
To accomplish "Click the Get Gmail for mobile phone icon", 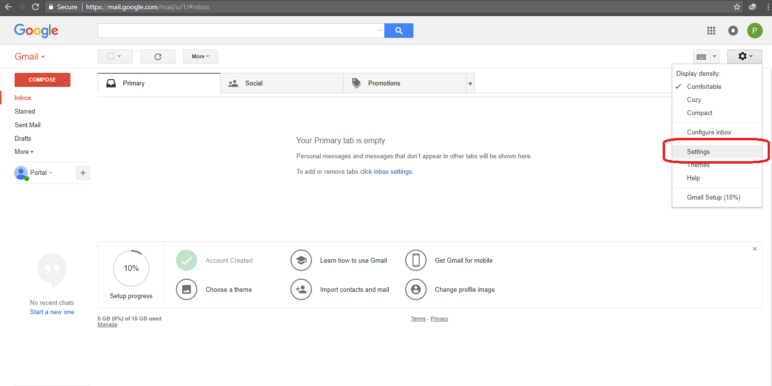I will tap(416, 260).
